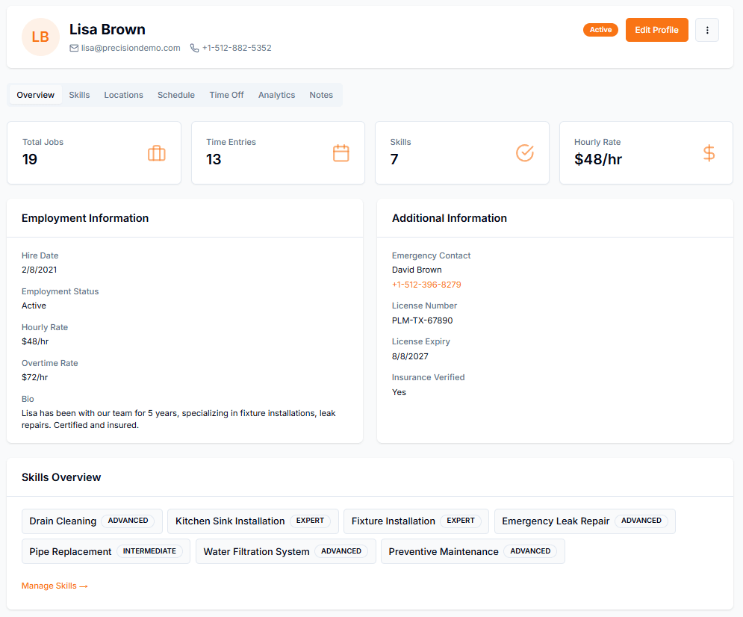Call emergency contact number +1-512-396-8279
743x617 pixels.
[426, 285]
